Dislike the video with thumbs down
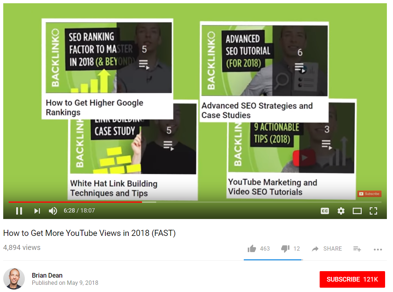The image size is (393, 292). [285, 248]
